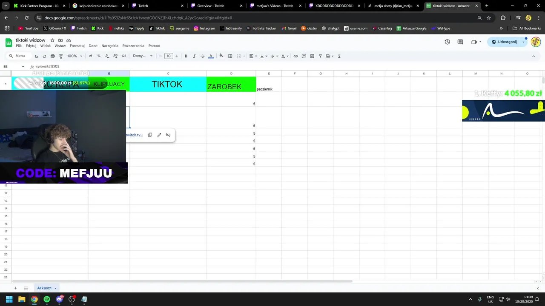This screenshot has height=306, width=545.
Task: Star the tiktoki widzow document
Action: pos(53,40)
